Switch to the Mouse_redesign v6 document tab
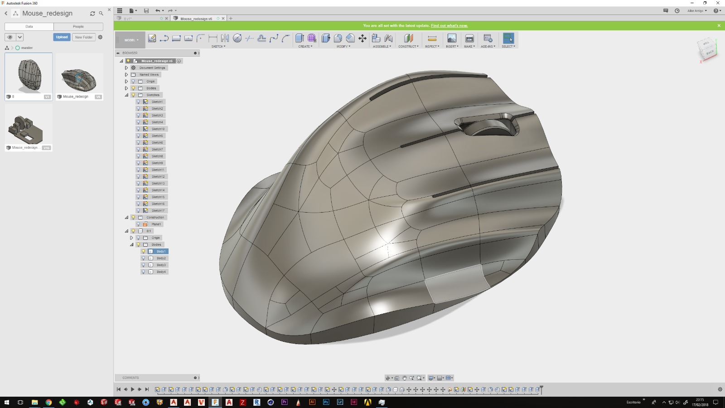 (199, 19)
